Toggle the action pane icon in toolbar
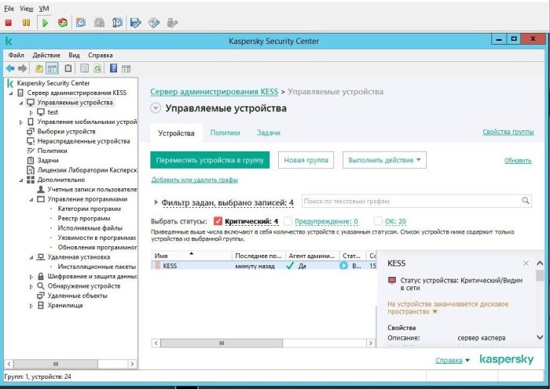550x389 pixels. coord(126,69)
